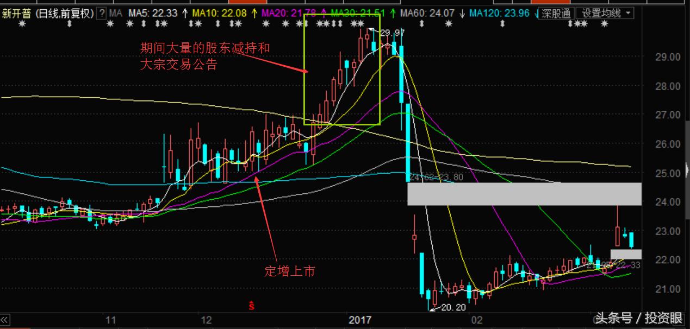Click the 20.20 low price marker
The image size is (690, 329).
[x=453, y=308]
